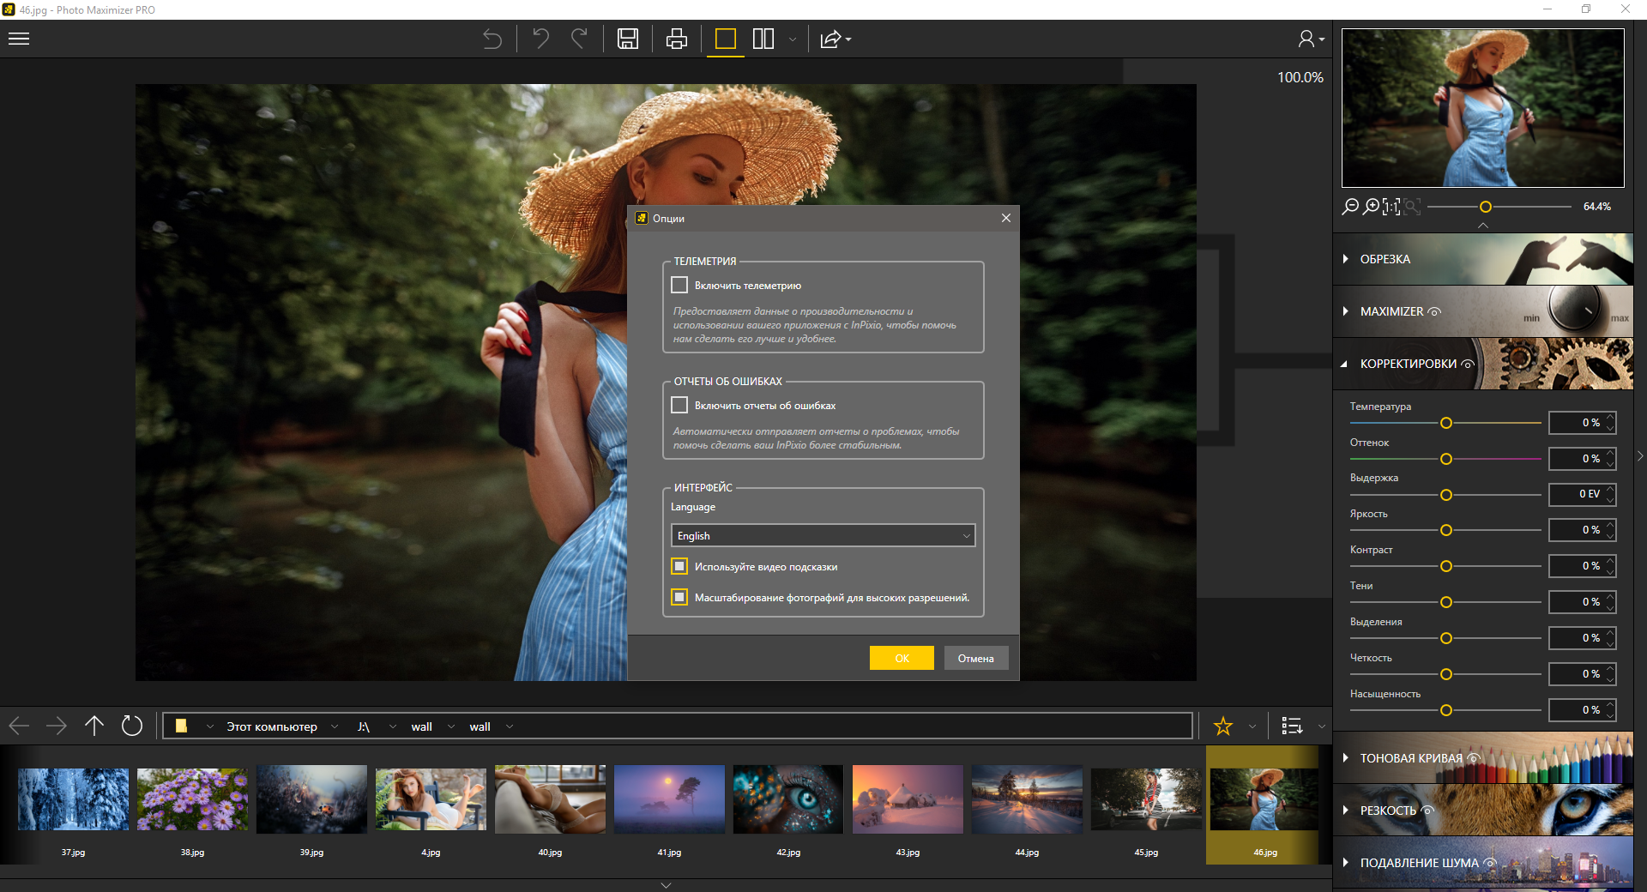Viewport: 1647px width, 892px height.
Task: Go up one folder level
Action: coord(94,726)
